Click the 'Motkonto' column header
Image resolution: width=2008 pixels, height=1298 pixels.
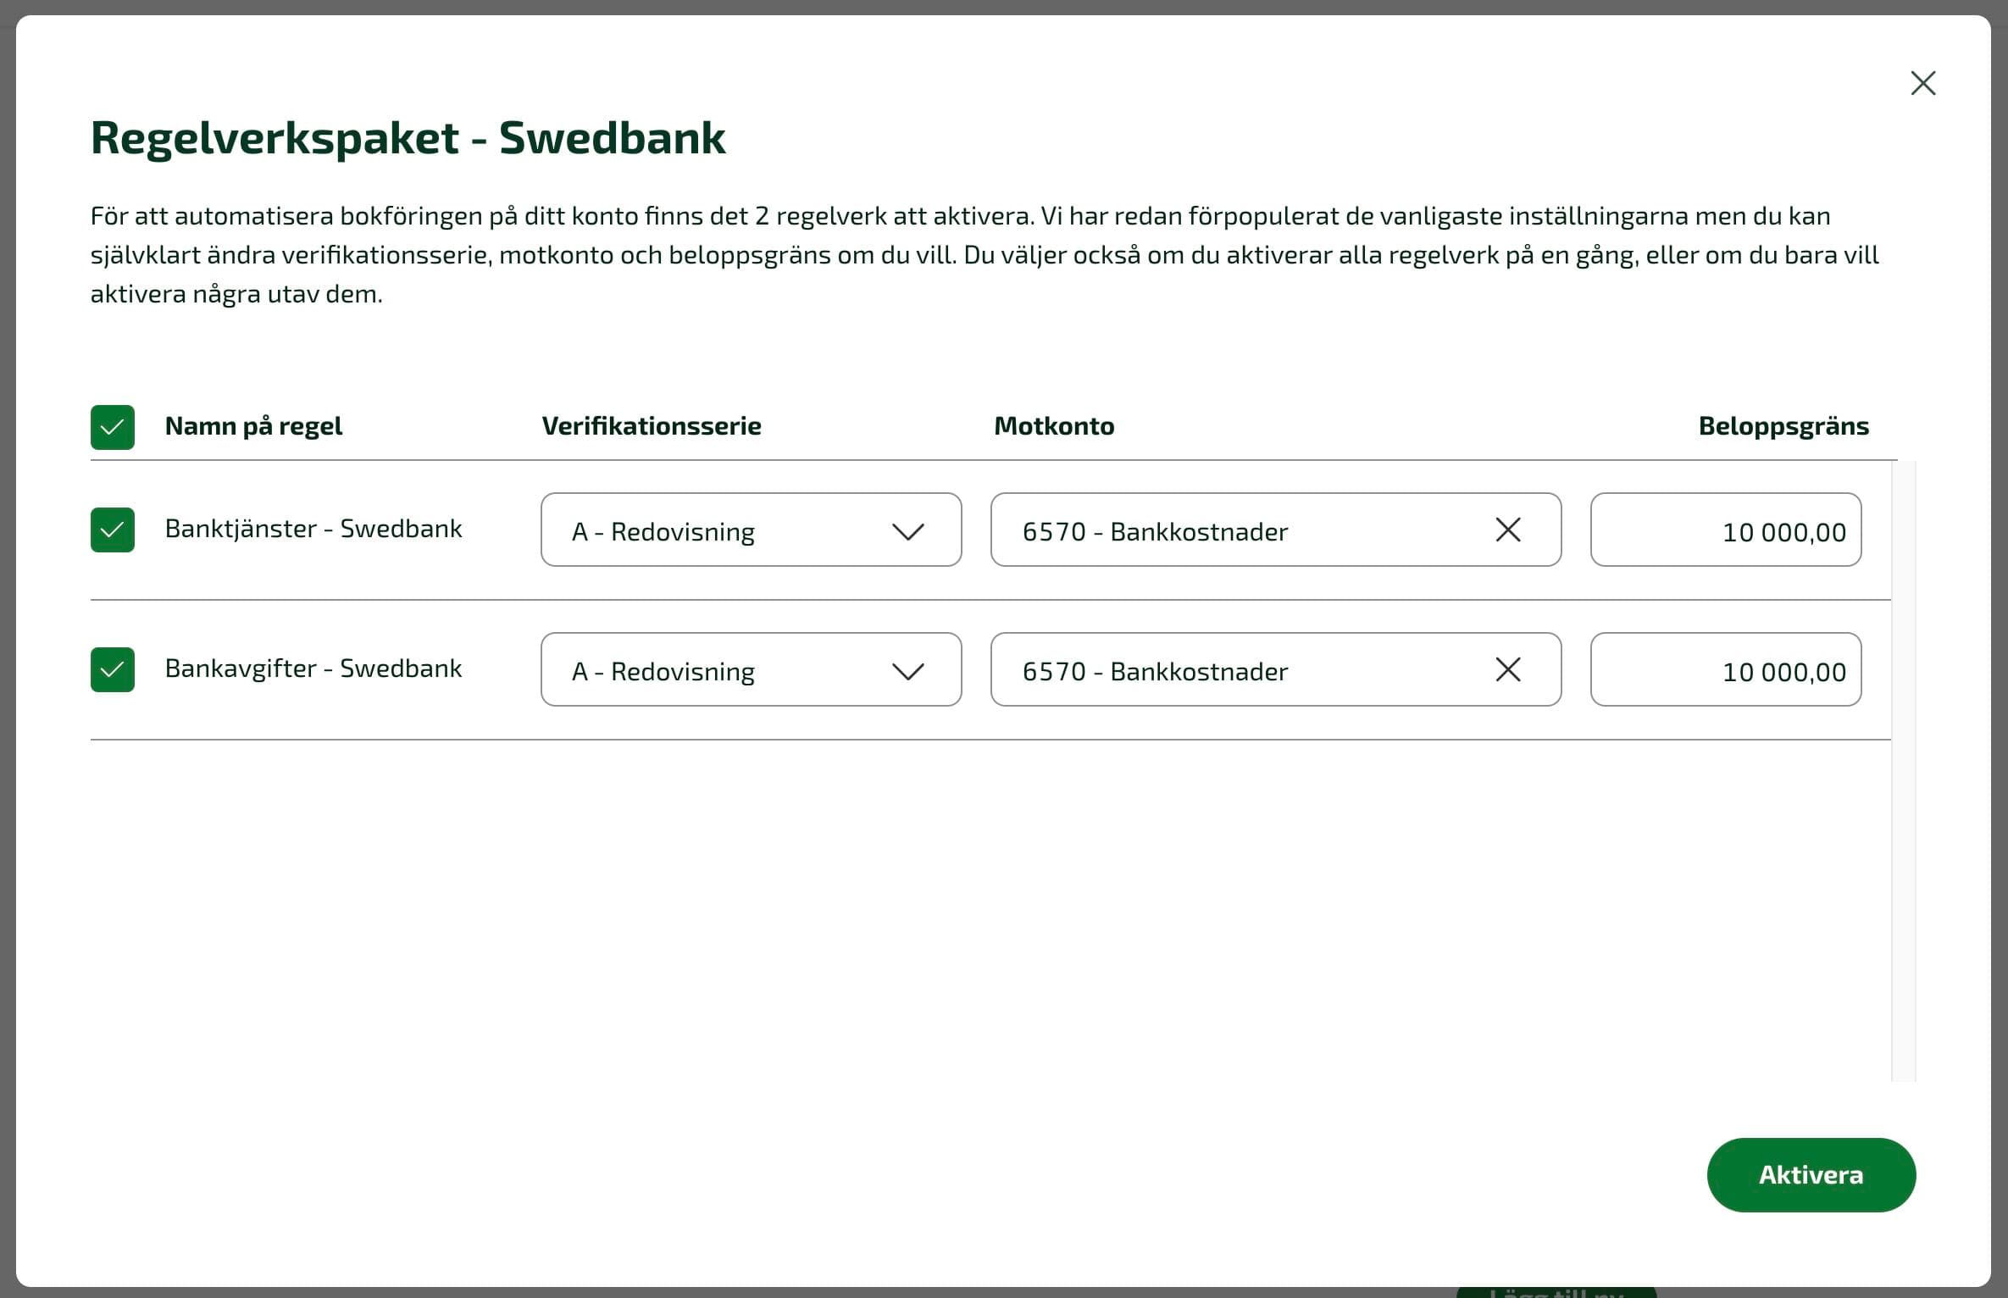[x=1054, y=425]
